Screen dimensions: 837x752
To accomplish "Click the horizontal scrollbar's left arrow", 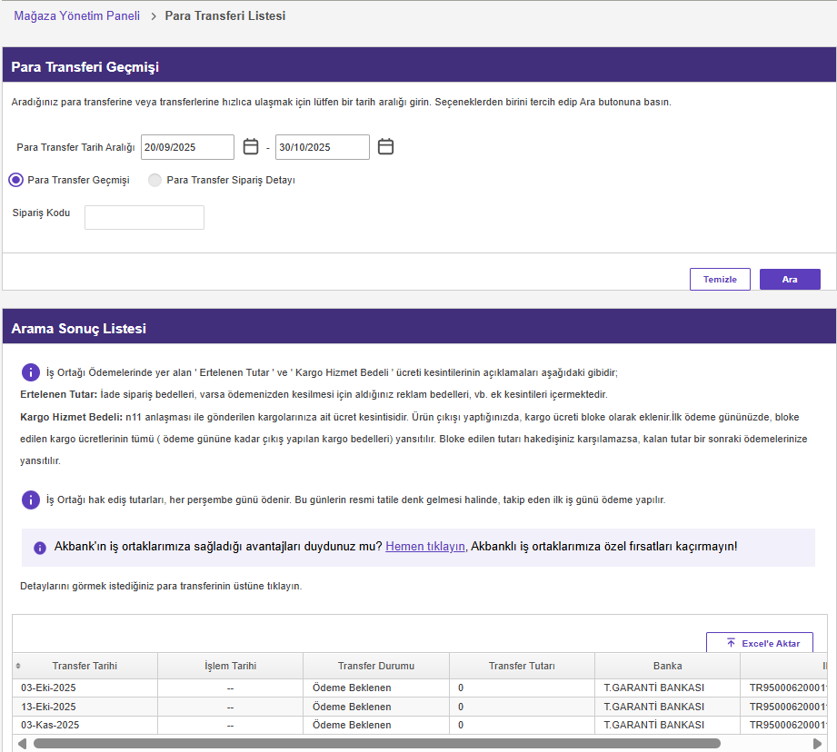I will click(x=23, y=743).
